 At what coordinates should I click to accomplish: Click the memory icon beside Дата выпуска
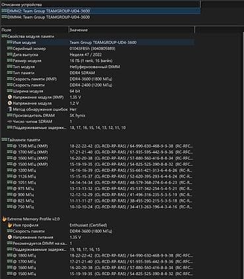(x=9, y=55)
